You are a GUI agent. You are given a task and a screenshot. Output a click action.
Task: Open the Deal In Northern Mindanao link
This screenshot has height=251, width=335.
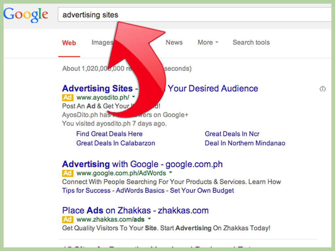point(245,143)
